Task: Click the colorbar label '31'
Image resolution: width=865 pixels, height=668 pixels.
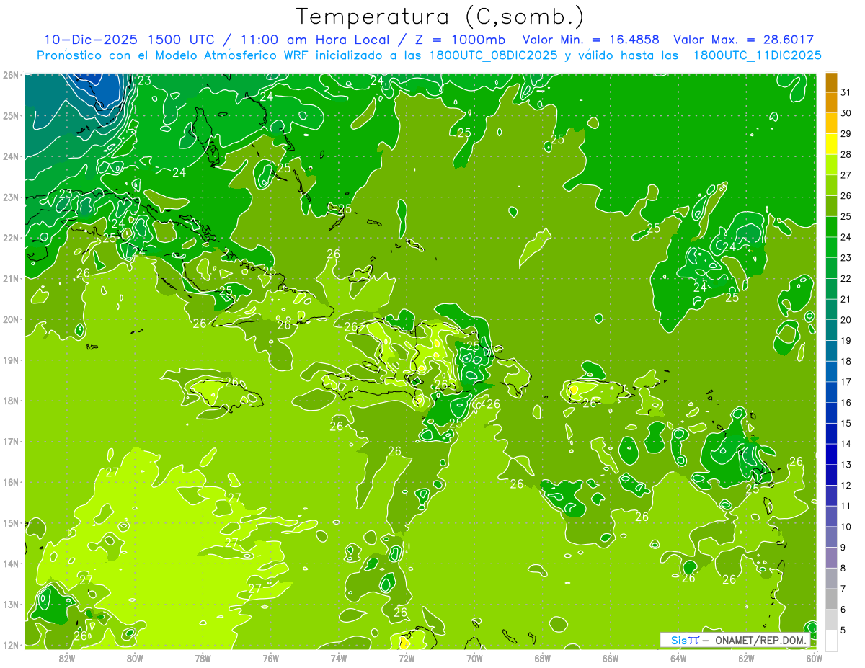Action: pyautogui.click(x=846, y=92)
